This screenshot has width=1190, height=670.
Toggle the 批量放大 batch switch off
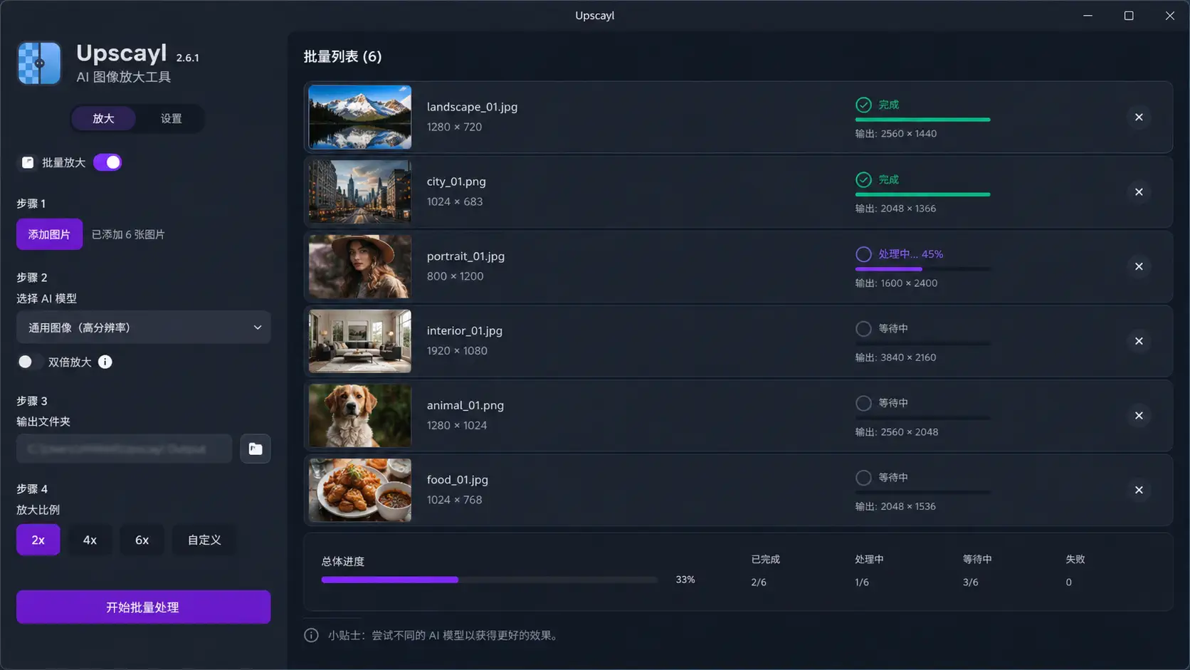coord(107,162)
